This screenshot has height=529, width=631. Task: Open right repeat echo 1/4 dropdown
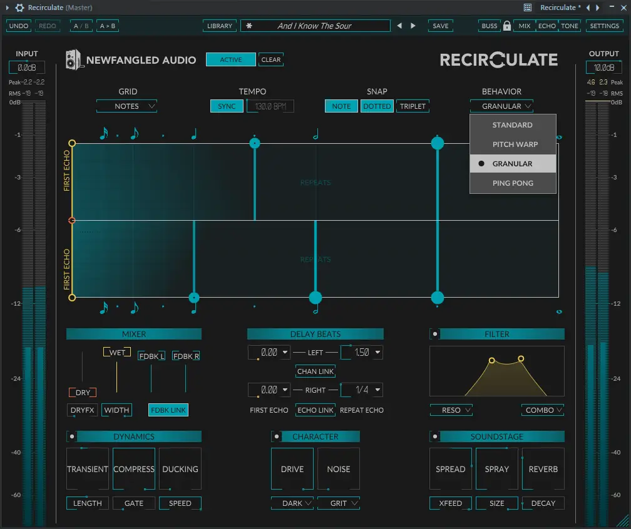(377, 390)
